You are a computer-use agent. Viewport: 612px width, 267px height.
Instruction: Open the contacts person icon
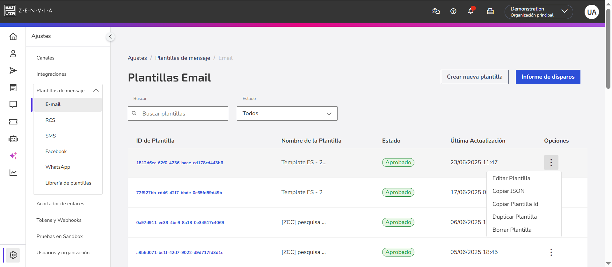coord(13,54)
